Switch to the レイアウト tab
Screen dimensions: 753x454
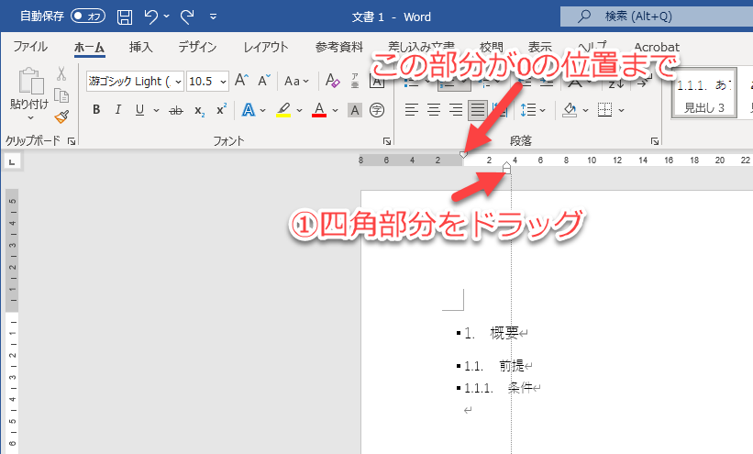point(266,47)
